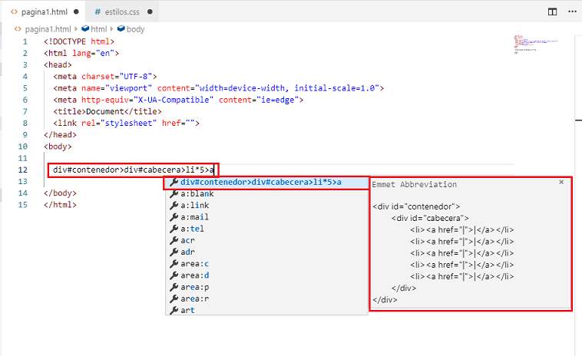Select the a:link suggestion
The width and height of the screenshot is (582, 356).
coord(266,206)
